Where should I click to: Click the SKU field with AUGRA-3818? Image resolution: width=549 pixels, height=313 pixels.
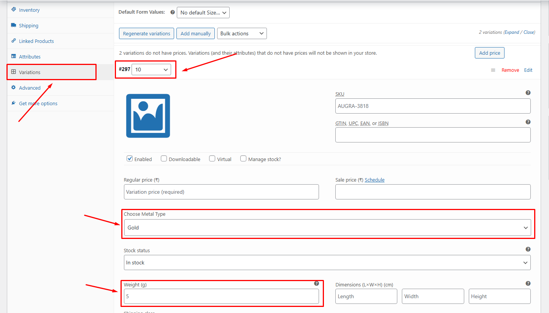pos(433,106)
